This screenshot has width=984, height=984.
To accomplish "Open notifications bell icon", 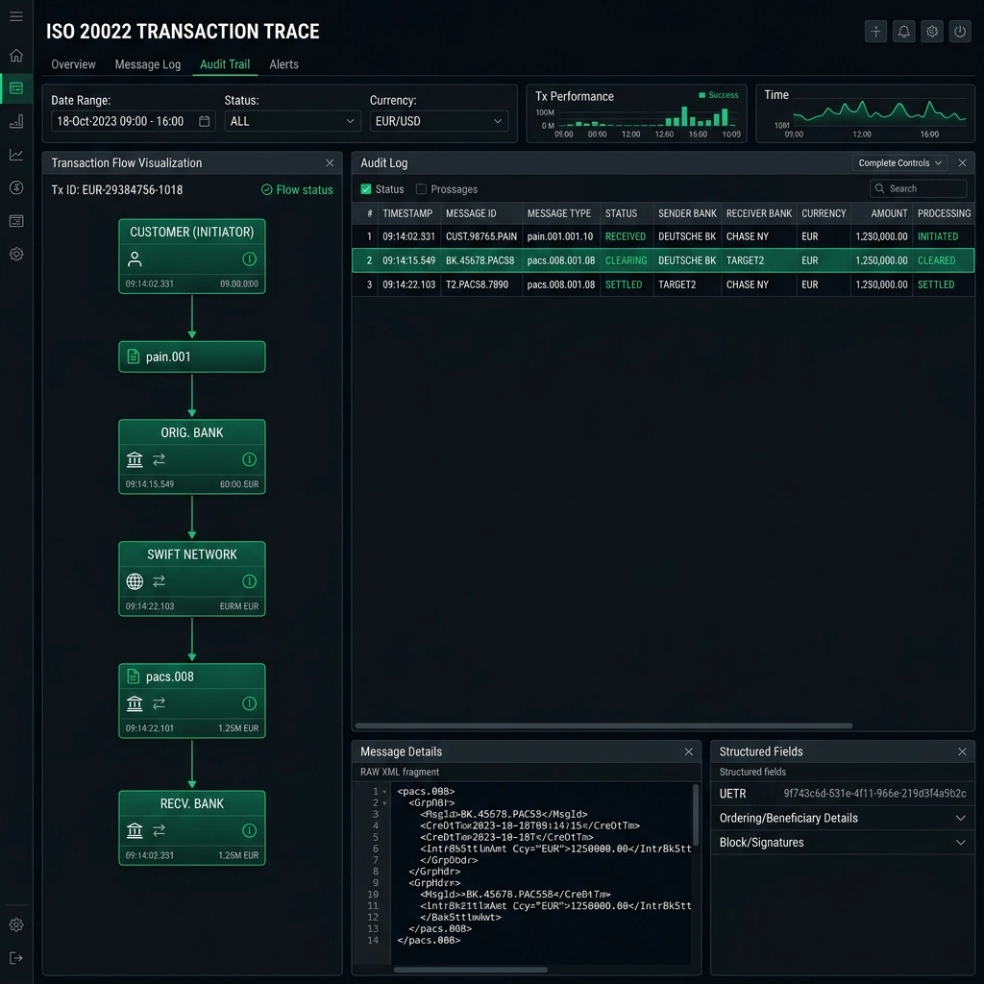I will [903, 32].
